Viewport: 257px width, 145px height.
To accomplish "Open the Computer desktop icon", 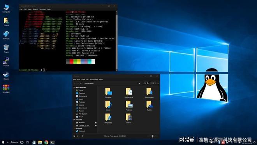I will (x=6, y=8).
